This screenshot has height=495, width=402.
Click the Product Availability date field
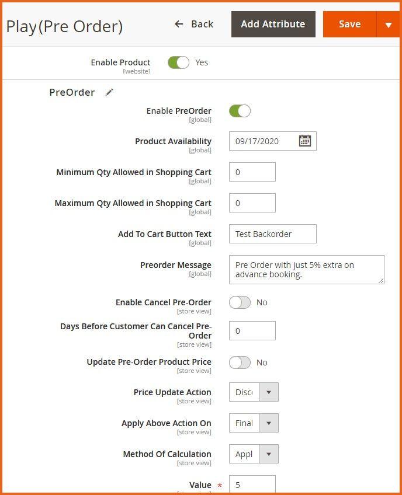(263, 141)
